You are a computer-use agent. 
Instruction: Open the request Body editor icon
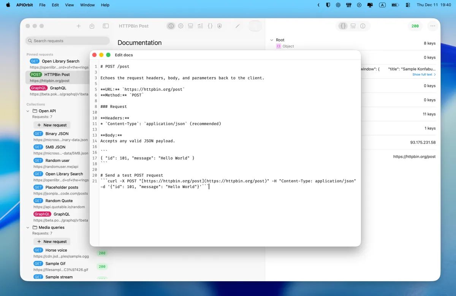pos(210,26)
